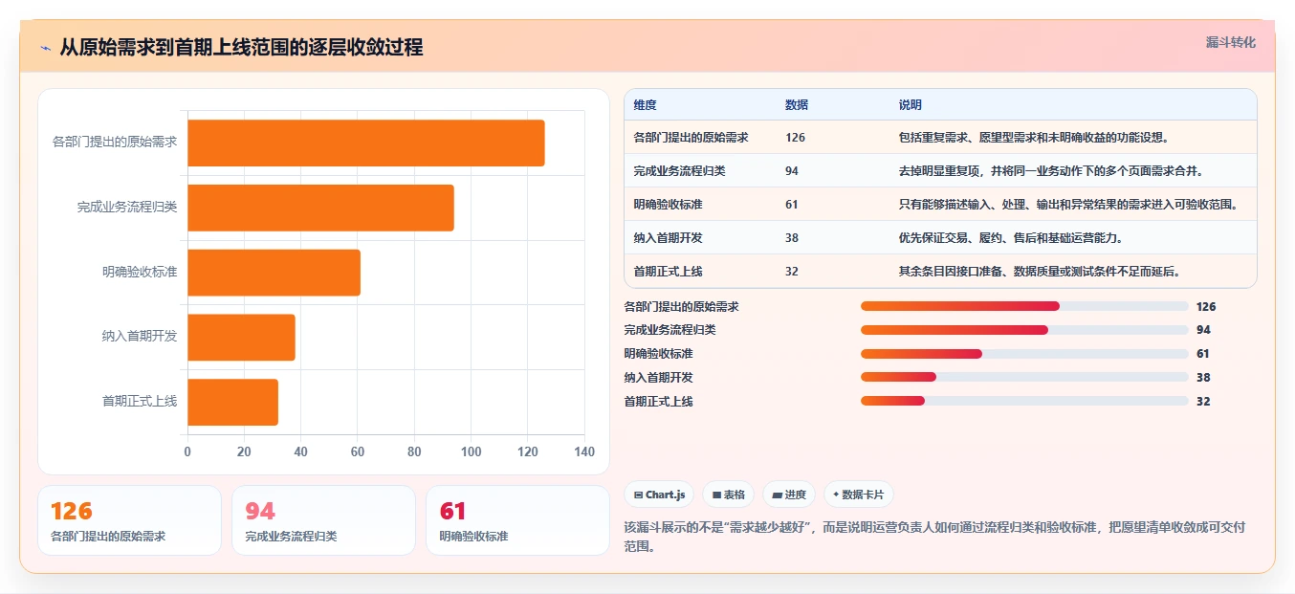The image size is (1295, 594).
Task: Select the 表格 chip
Action: (x=728, y=495)
